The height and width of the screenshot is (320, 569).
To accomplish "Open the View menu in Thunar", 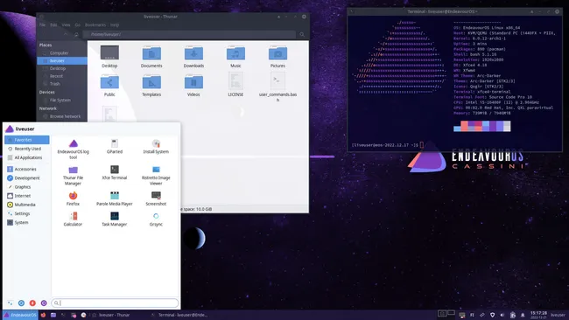I will [66, 25].
